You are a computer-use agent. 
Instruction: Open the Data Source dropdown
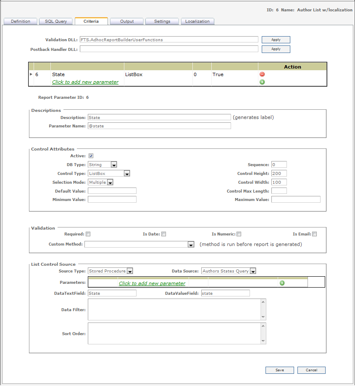click(x=253, y=271)
